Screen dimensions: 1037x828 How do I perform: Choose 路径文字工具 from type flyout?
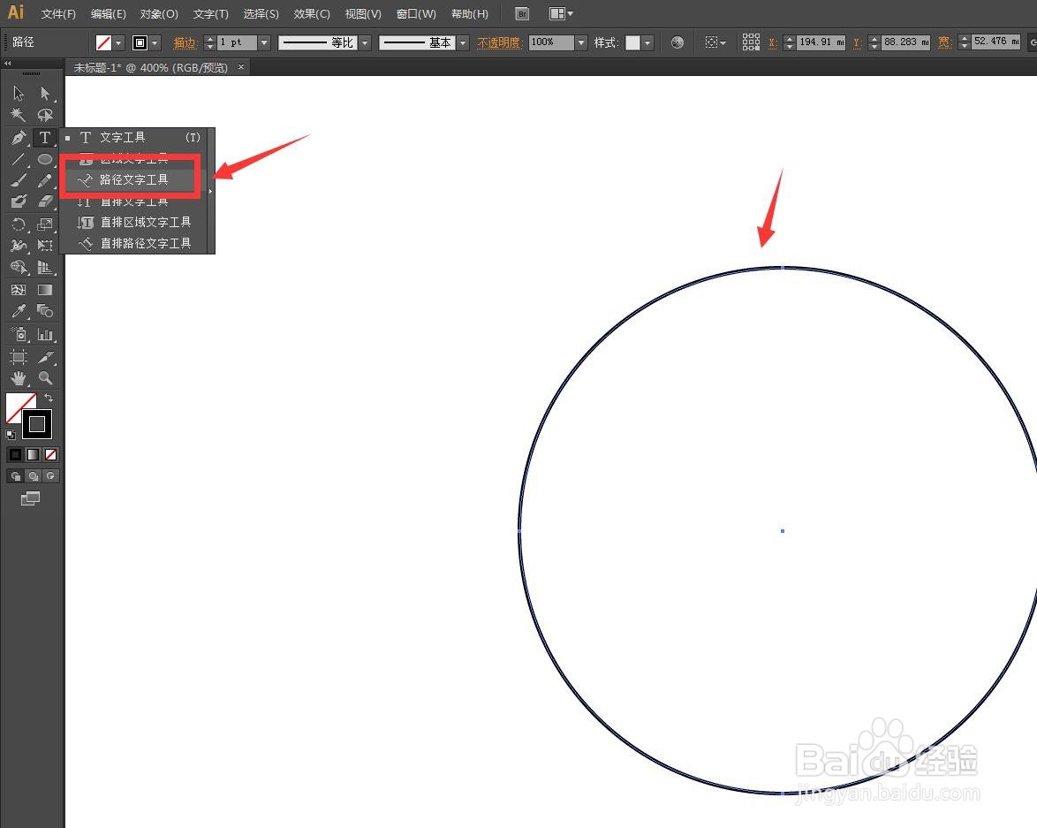pos(133,179)
